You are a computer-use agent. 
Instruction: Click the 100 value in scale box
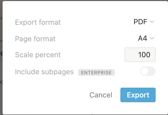coord(144,55)
